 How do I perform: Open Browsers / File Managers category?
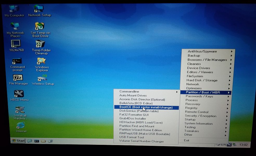[207, 60]
